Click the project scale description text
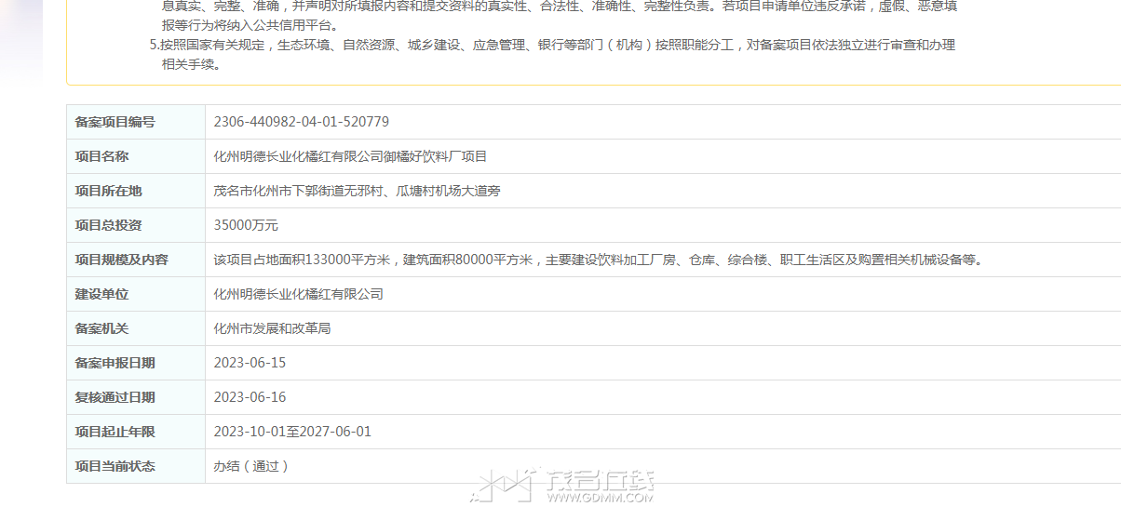Viewport: 1121px width, 507px height. 599,260
